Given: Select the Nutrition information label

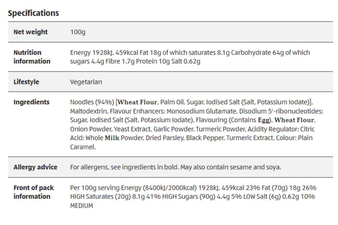Looking at the screenshot, I should [32, 57].
